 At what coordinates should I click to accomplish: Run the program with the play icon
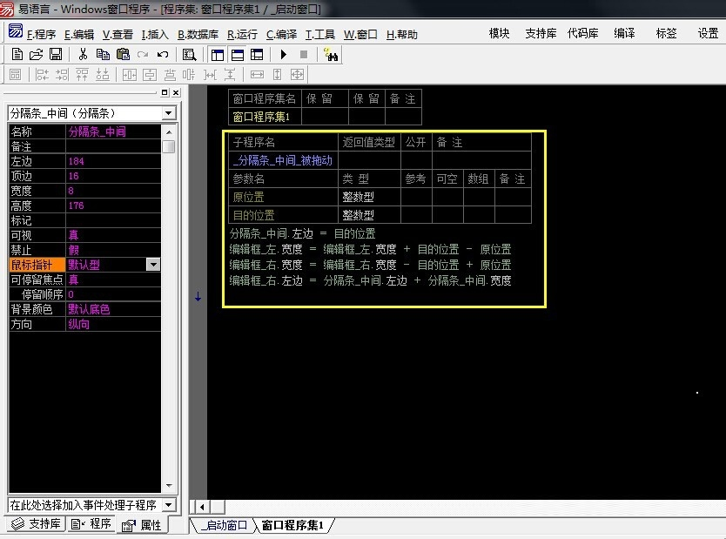(x=283, y=54)
